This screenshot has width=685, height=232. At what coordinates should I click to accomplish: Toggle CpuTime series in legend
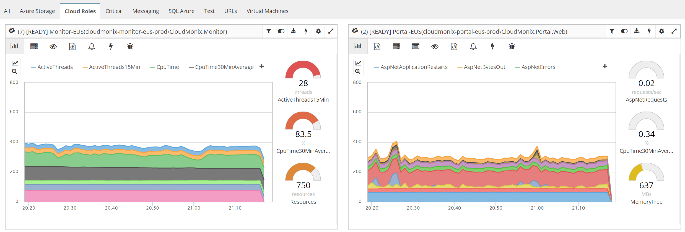point(165,67)
